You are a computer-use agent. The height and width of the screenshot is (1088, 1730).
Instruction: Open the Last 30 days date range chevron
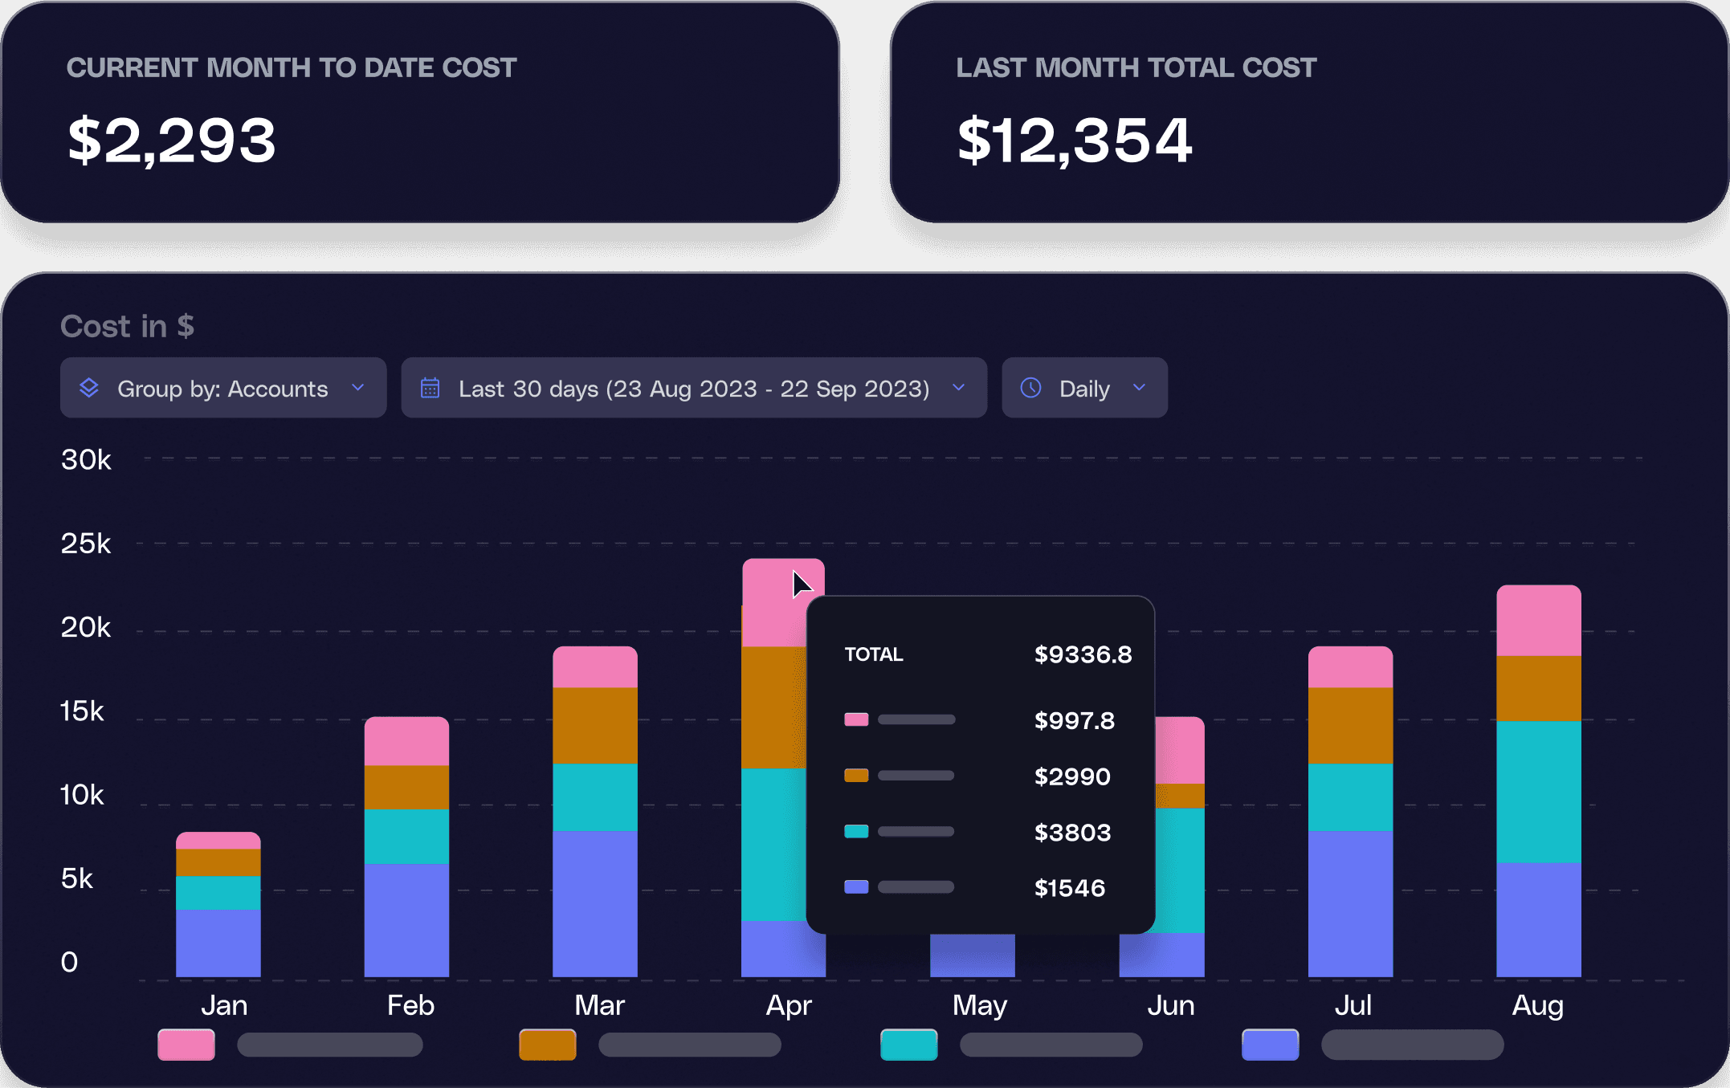point(958,388)
